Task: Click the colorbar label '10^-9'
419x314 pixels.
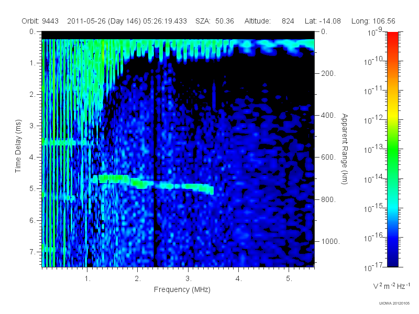Action: [375, 32]
